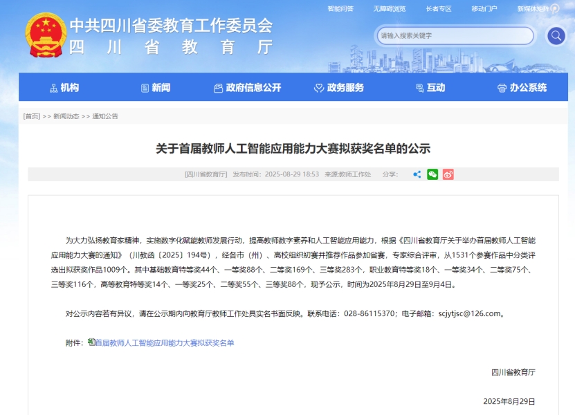Go to 政府信息公开 section
Image resolution: width=575 pixels, height=415 pixels.
(248, 88)
